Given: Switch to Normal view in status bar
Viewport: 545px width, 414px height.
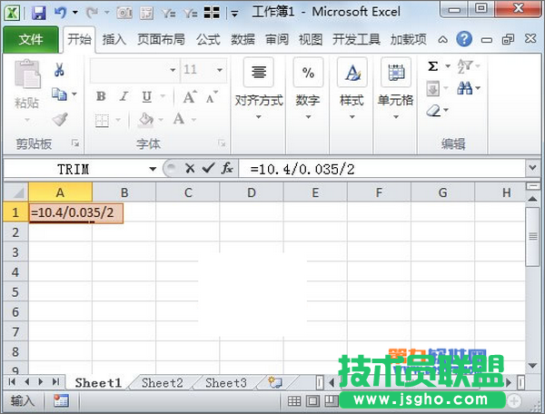Looking at the screenshot, I should 294,401.
